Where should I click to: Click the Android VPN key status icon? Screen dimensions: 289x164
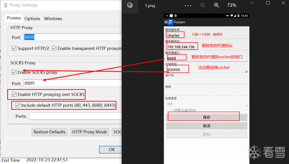[x=228, y=16]
